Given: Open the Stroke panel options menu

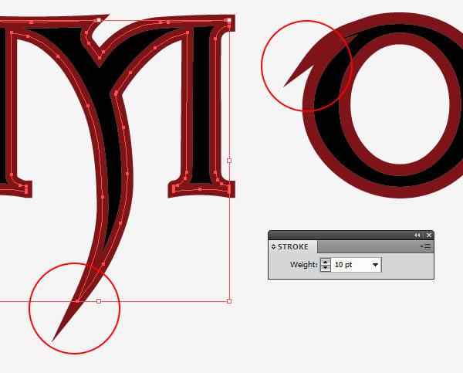Looking at the screenshot, I should click(x=426, y=246).
